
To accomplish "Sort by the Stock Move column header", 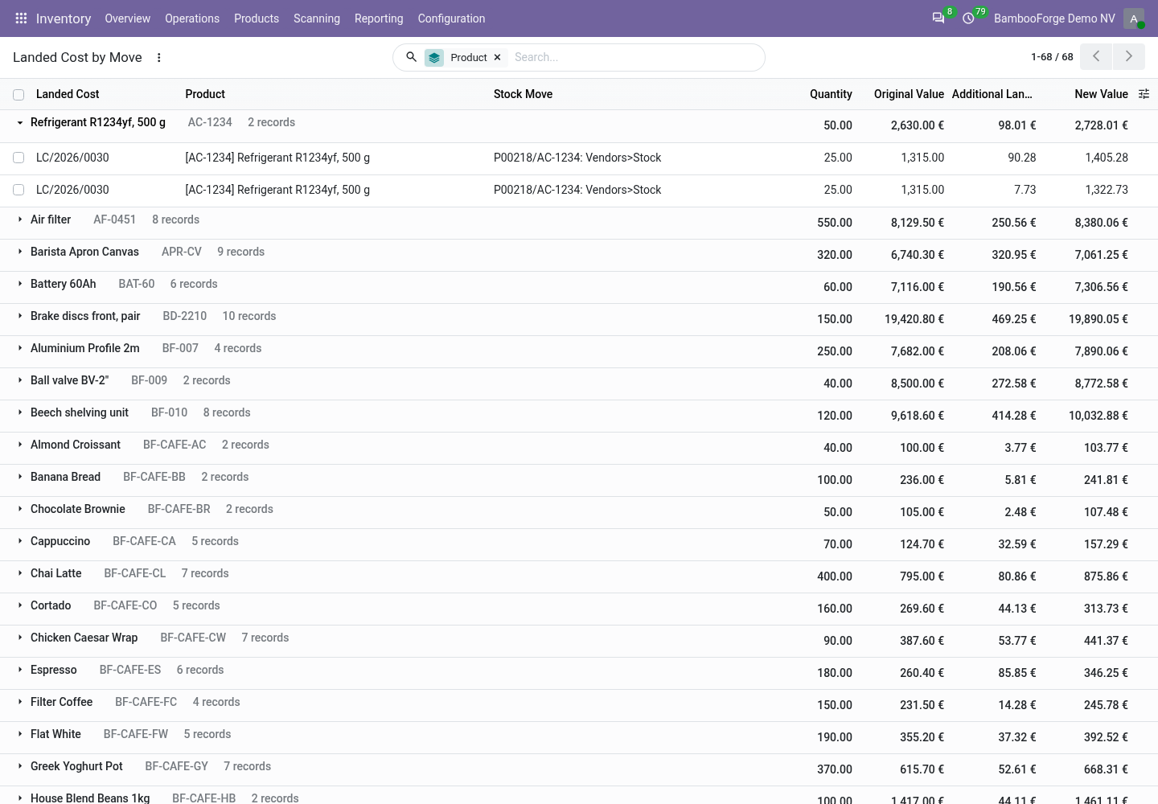I will (x=523, y=94).
